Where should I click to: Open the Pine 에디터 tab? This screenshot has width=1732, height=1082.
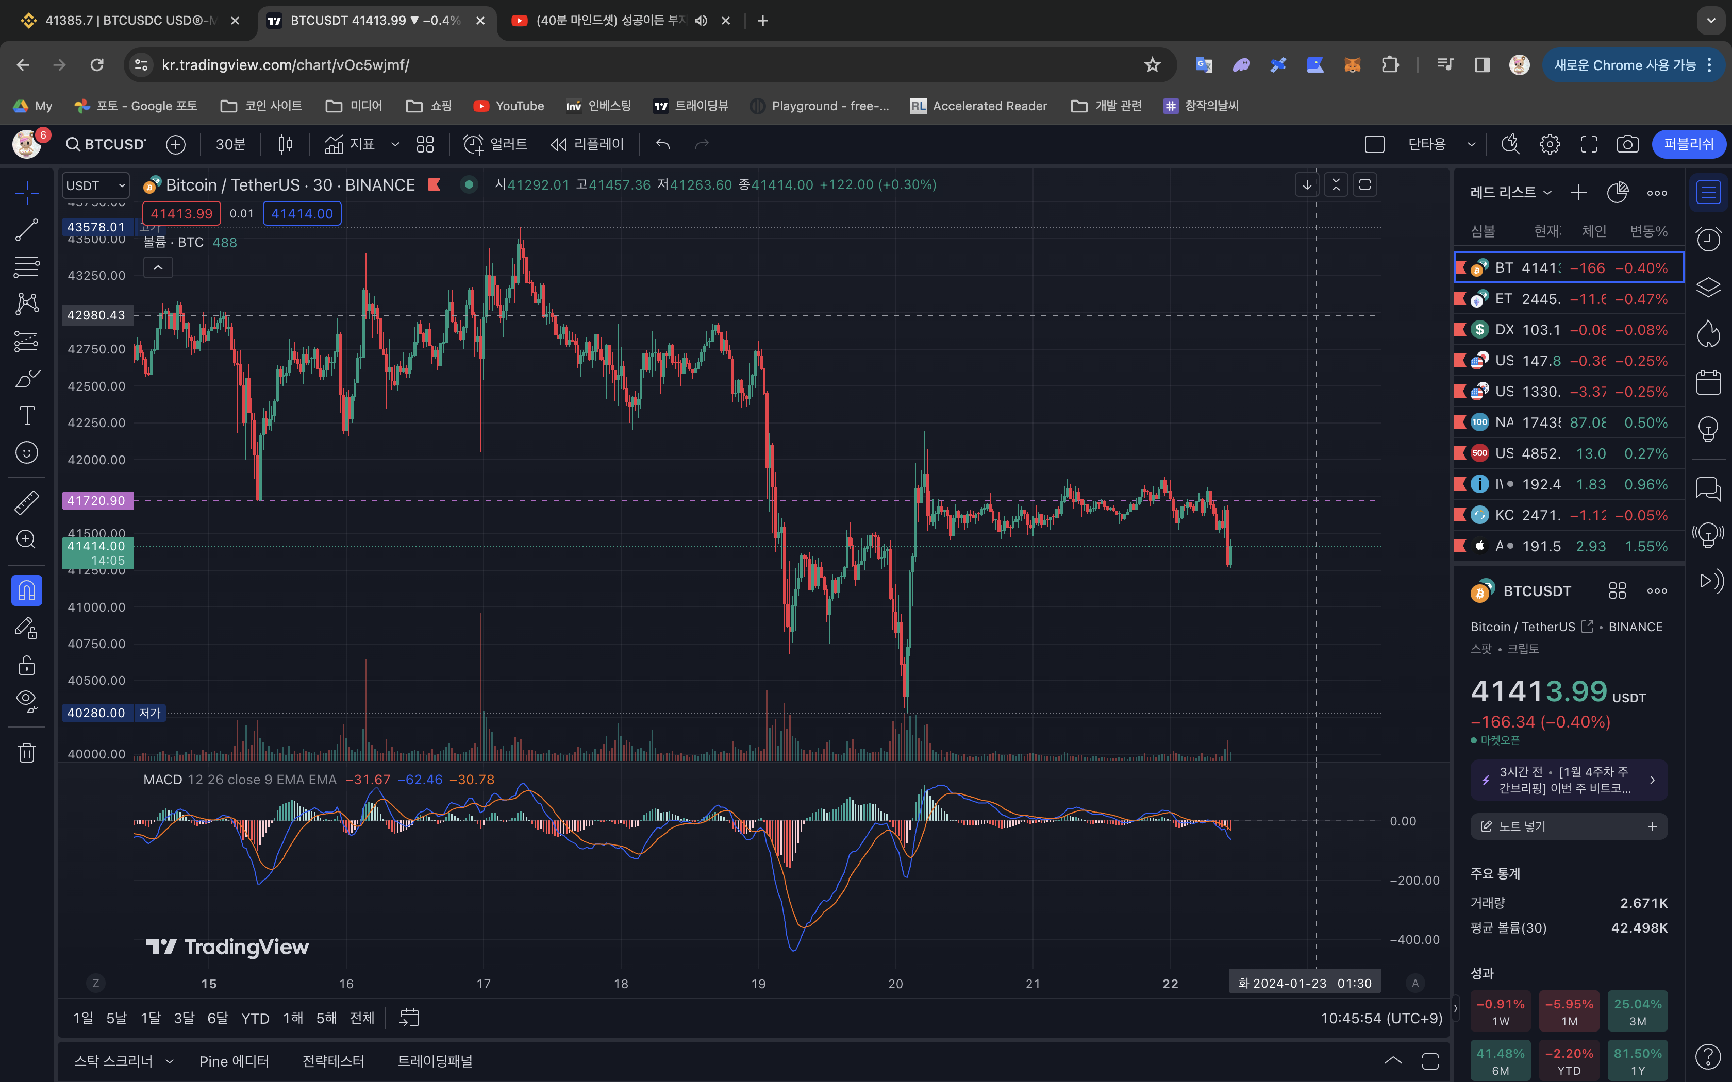point(234,1061)
